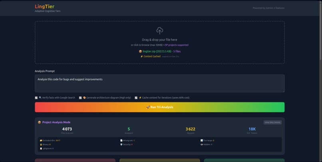Click the Project Analysis Mode heading
The image size is (322, 162).
[x=56, y=122]
